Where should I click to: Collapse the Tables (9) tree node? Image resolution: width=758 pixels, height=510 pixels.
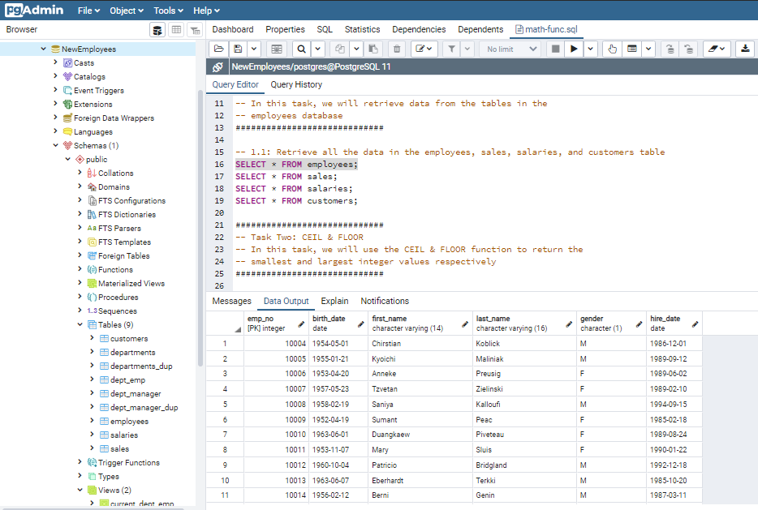(80, 325)
